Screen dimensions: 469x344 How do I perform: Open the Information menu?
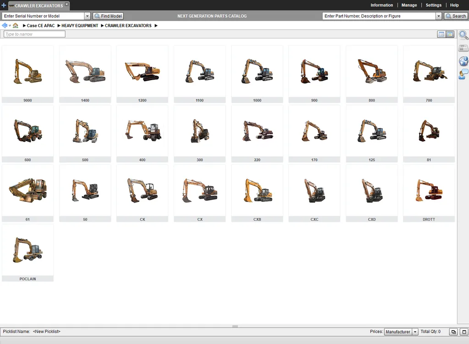click(x=382, y=5)
